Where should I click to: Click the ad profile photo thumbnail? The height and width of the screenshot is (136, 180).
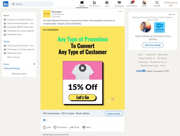[146, 27]
